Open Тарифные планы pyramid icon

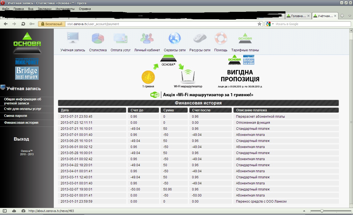pos(245,38)
